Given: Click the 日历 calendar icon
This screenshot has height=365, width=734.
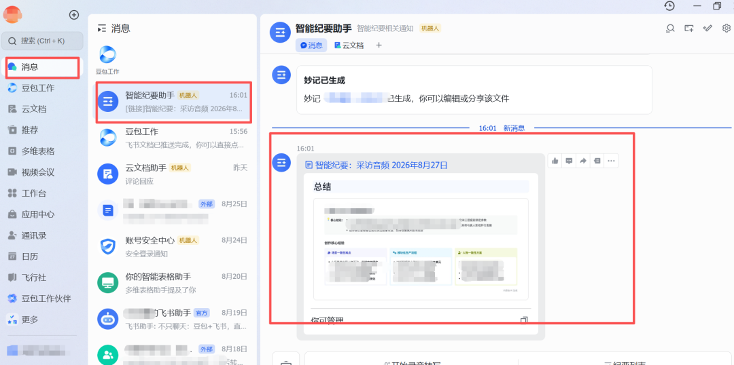Looking at the screenshot, I should pyautogui.click(x=13, y=256).
